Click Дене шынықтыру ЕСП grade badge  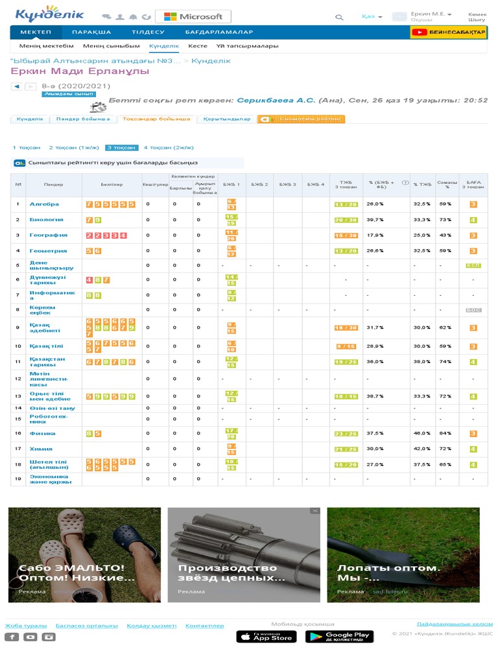(x=473, y=265)
